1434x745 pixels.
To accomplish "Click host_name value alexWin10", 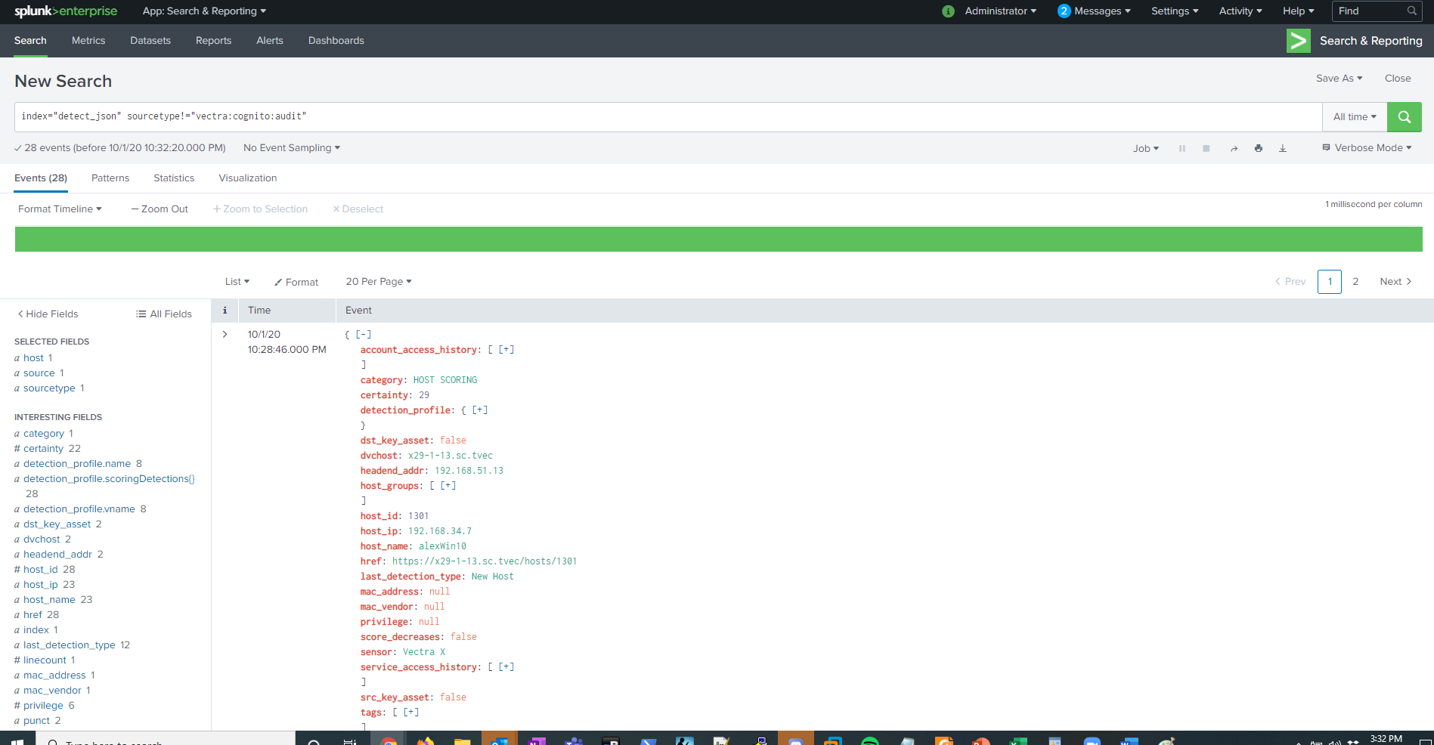I will pos(442,546).
